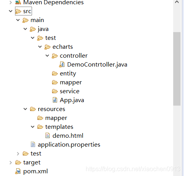Collapse the echarts folder
Image resolution: width=184 pixels, height=176 pixels.
pos(40,47)
